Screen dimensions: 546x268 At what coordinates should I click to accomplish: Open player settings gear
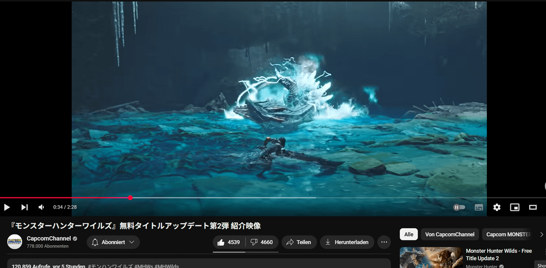[x=497, y=207]
